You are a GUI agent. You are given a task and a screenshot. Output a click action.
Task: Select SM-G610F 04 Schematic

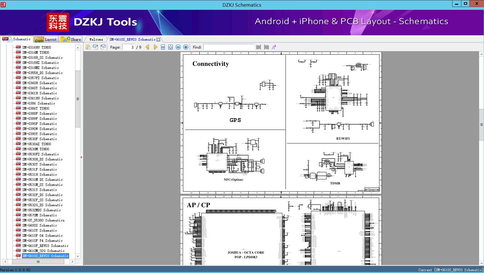pyautogui.click(x=42, y=235)
